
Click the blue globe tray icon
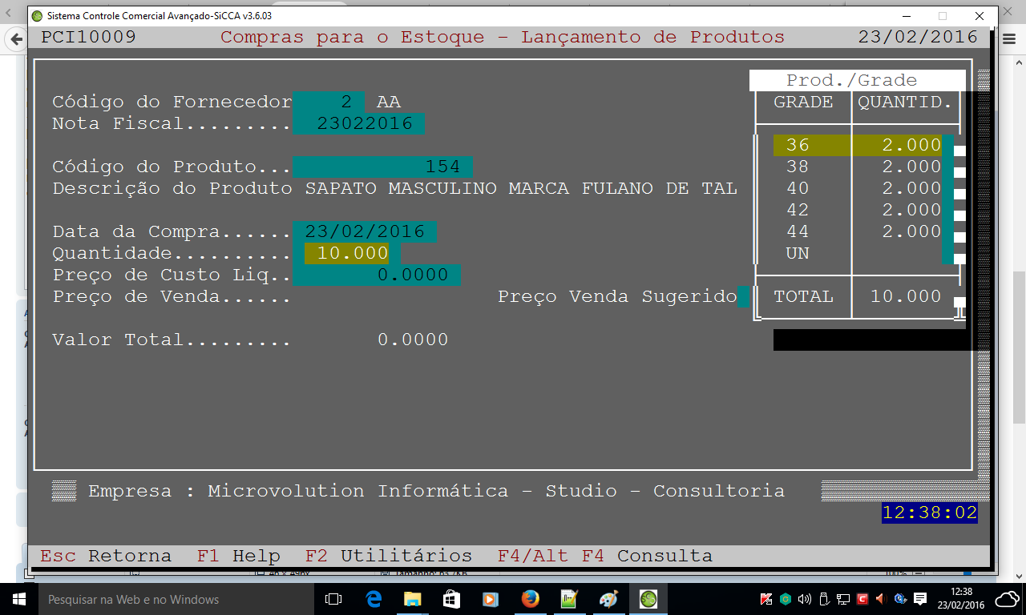click(x=900, y=599)
